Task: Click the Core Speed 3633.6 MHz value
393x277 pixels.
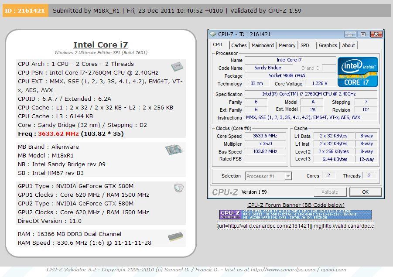Action: click(x=265, y=136)
